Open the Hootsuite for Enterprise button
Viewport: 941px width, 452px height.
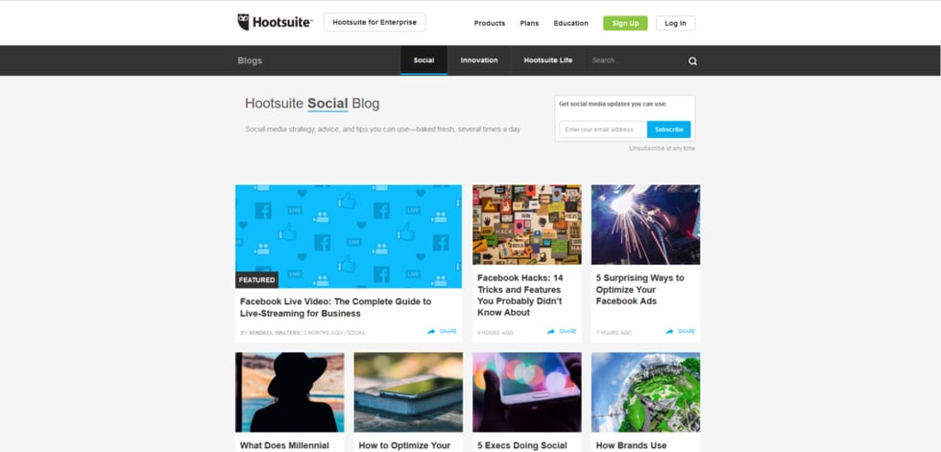374,22
